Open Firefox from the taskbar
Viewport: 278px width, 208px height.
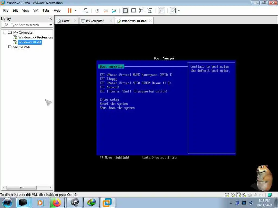(57, 203)
